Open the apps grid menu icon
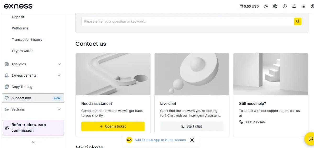Image resolution: width=314 pixels, height=148 pixels. coord(304,6)
